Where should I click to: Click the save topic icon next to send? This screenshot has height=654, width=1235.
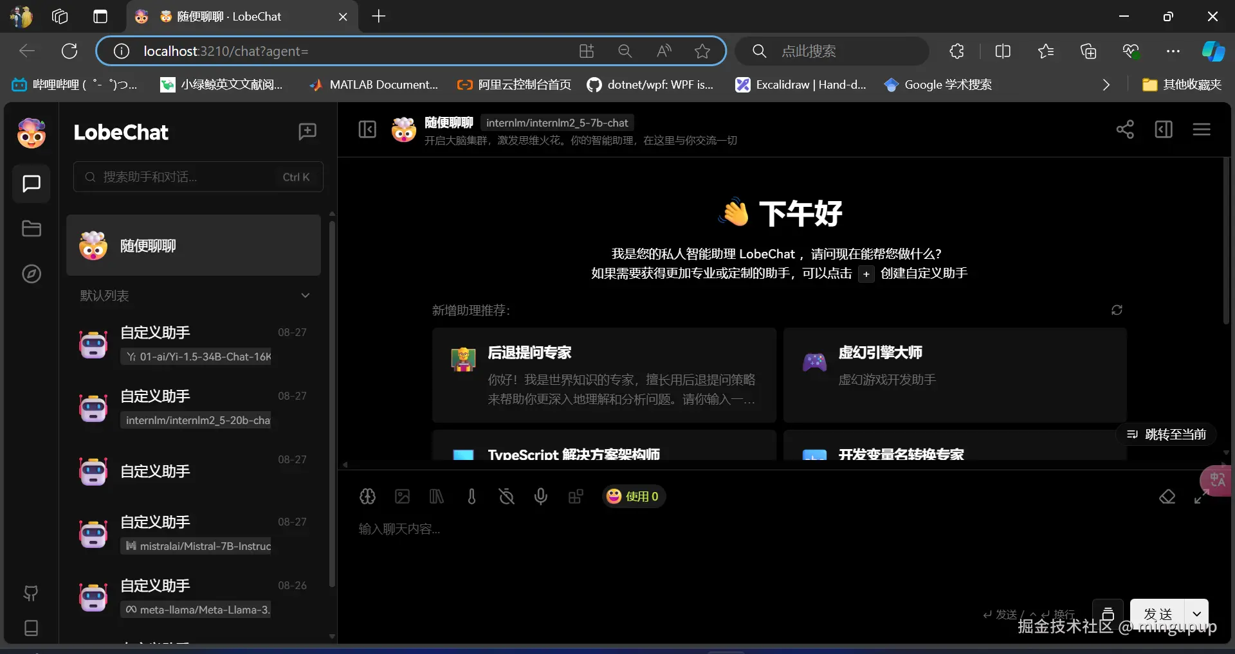(1108, 614)
